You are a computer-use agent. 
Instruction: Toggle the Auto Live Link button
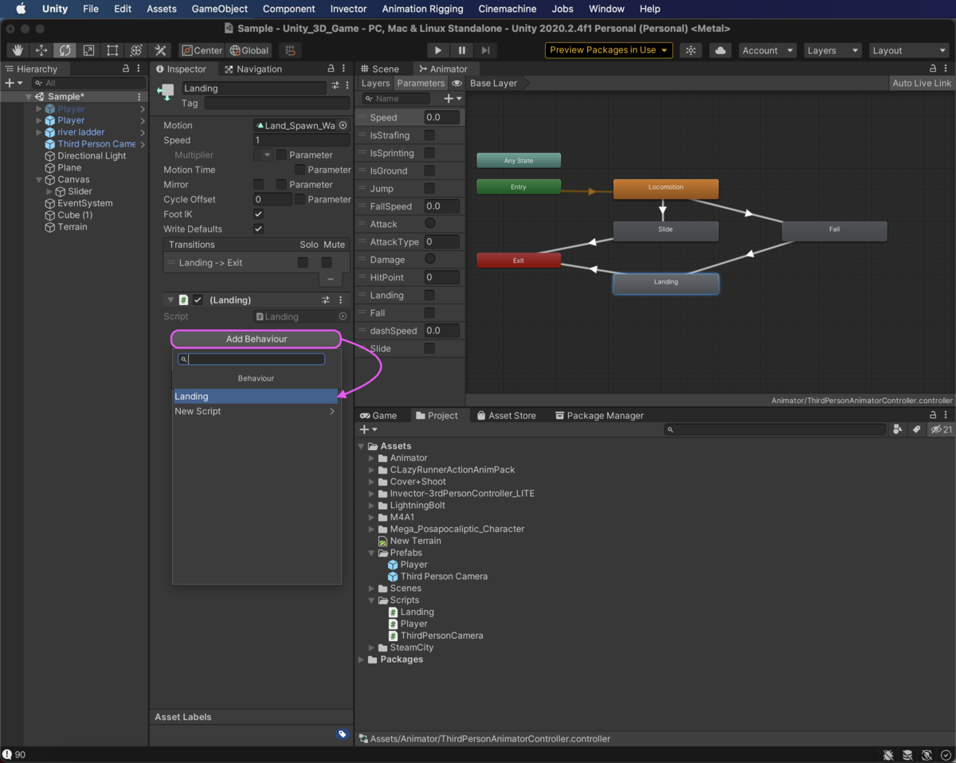[922, 83]
